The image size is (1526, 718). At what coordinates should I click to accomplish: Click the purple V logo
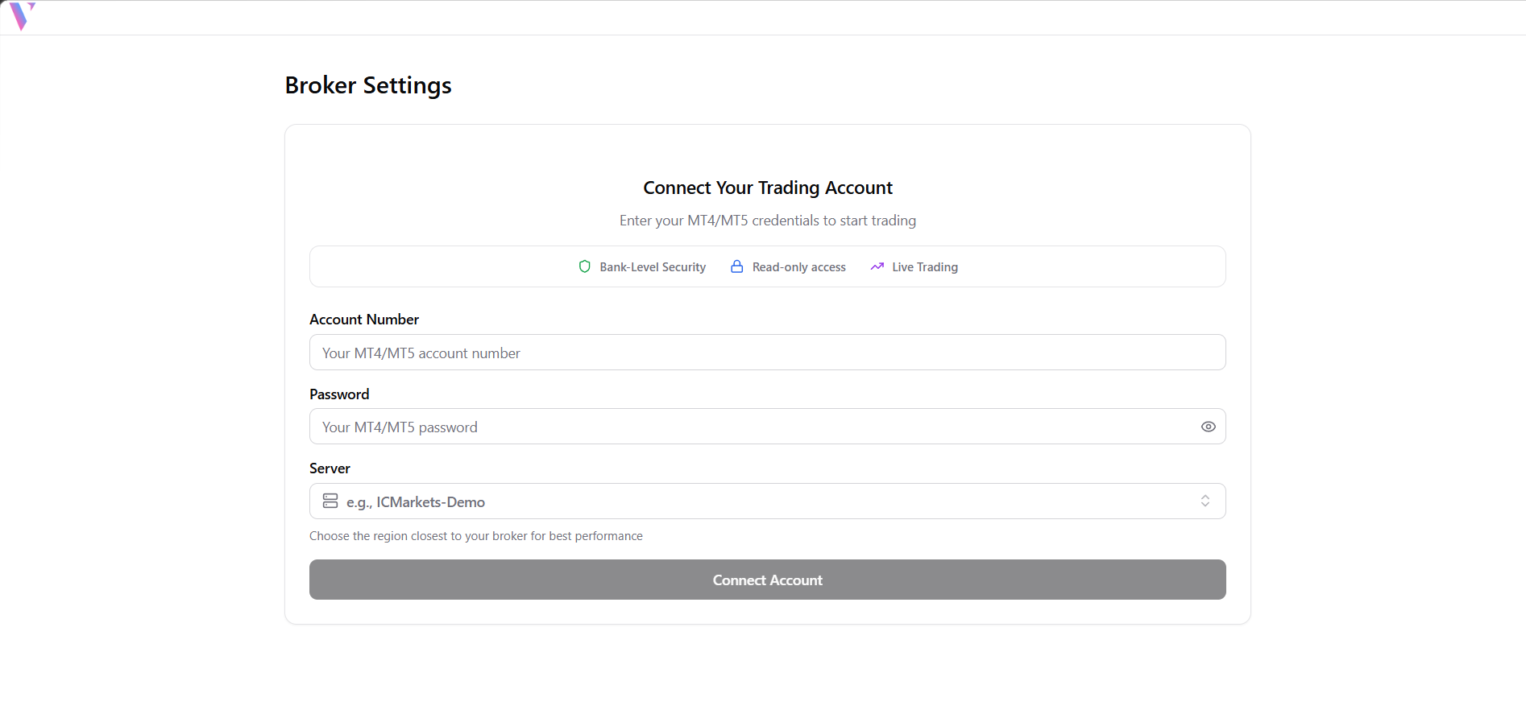click(21, 15)
